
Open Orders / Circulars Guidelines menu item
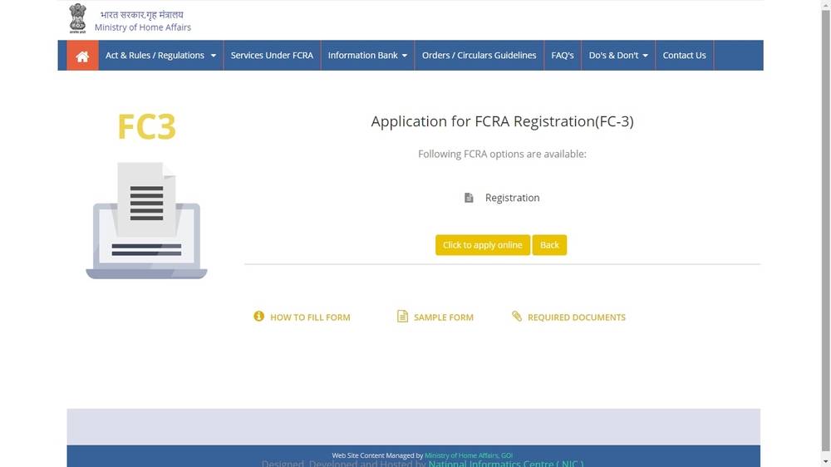pyautogui.click(x=479, y=56)
